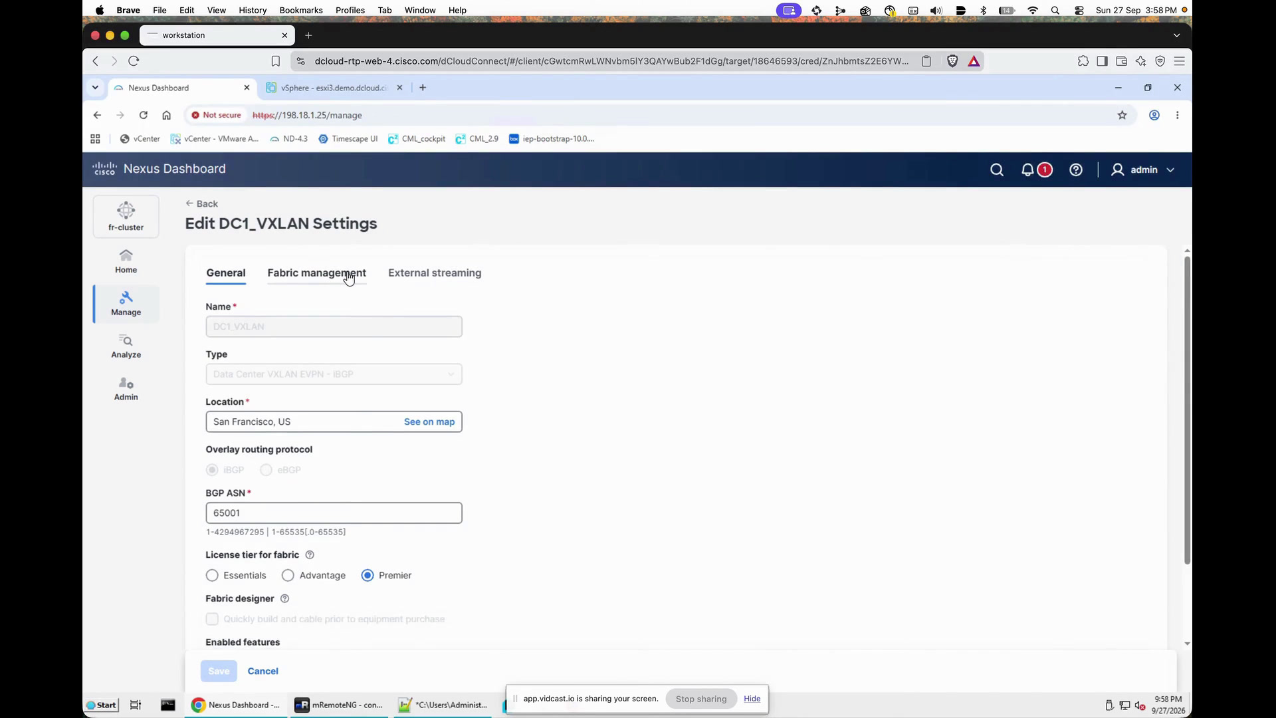Screen dimensions: 1276x718
Task: Open mRemoteNG from Windows taskbar
Action: click(339, 705)
